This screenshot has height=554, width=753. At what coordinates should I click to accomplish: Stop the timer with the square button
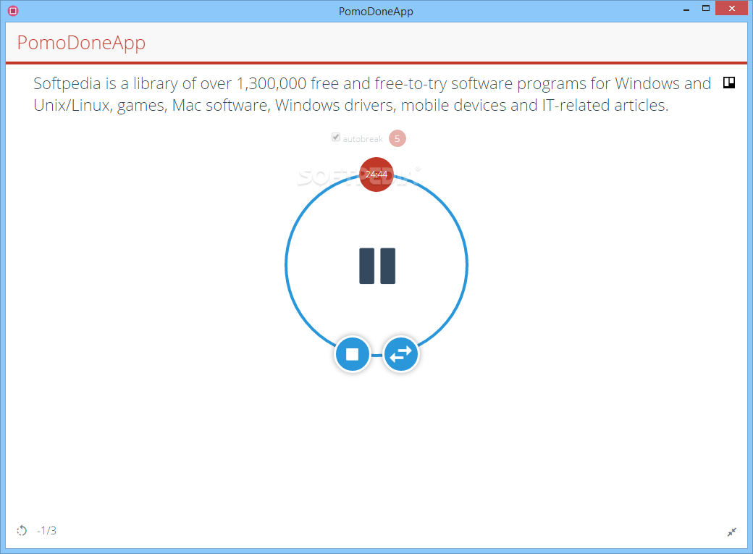point(353,354)
